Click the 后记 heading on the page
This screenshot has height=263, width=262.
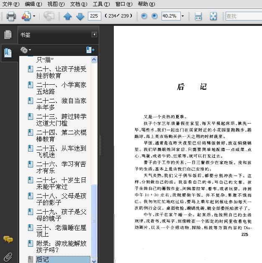point(192,87)
